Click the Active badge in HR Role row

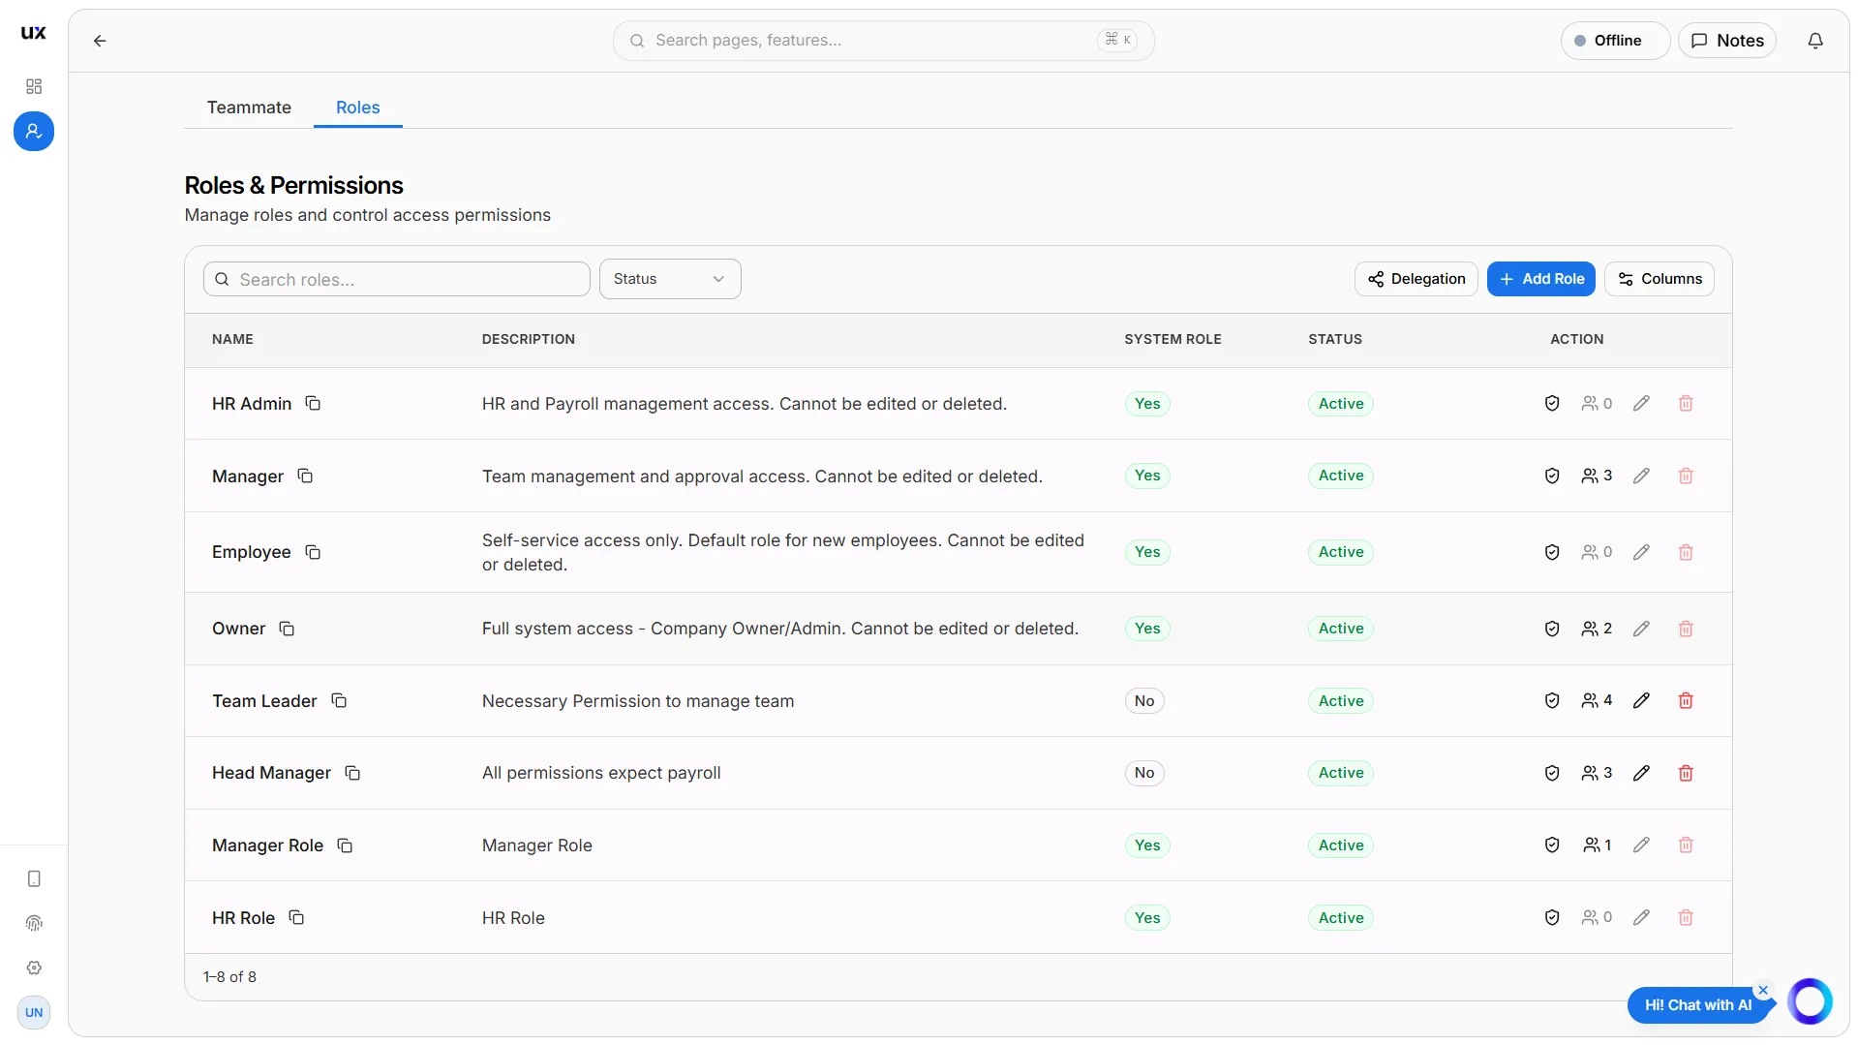1341,917
